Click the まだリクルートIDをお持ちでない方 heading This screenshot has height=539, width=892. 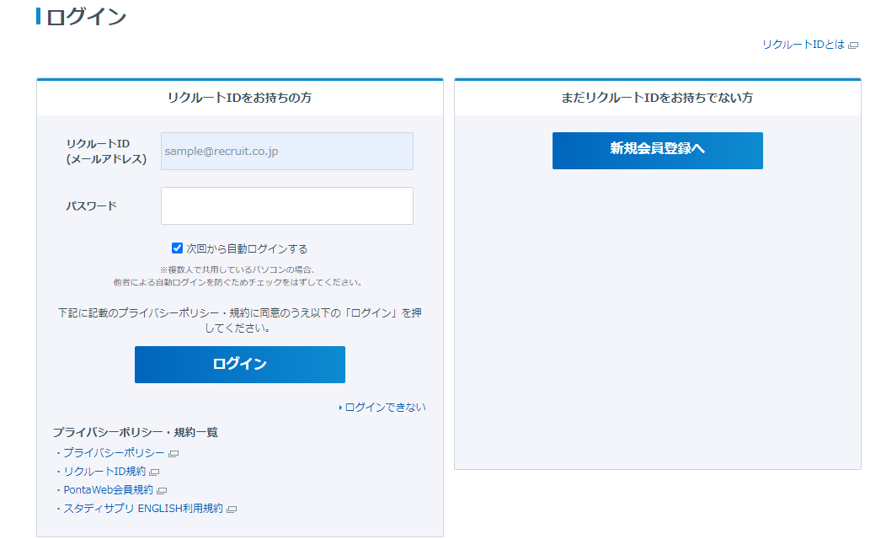pyautogui.click(x=657, y=98)
